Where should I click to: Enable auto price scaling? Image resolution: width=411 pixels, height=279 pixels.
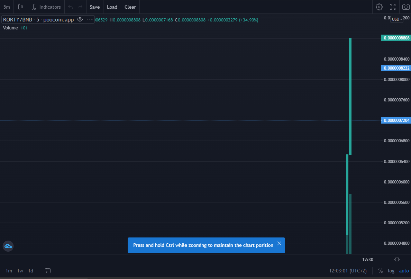404,271
